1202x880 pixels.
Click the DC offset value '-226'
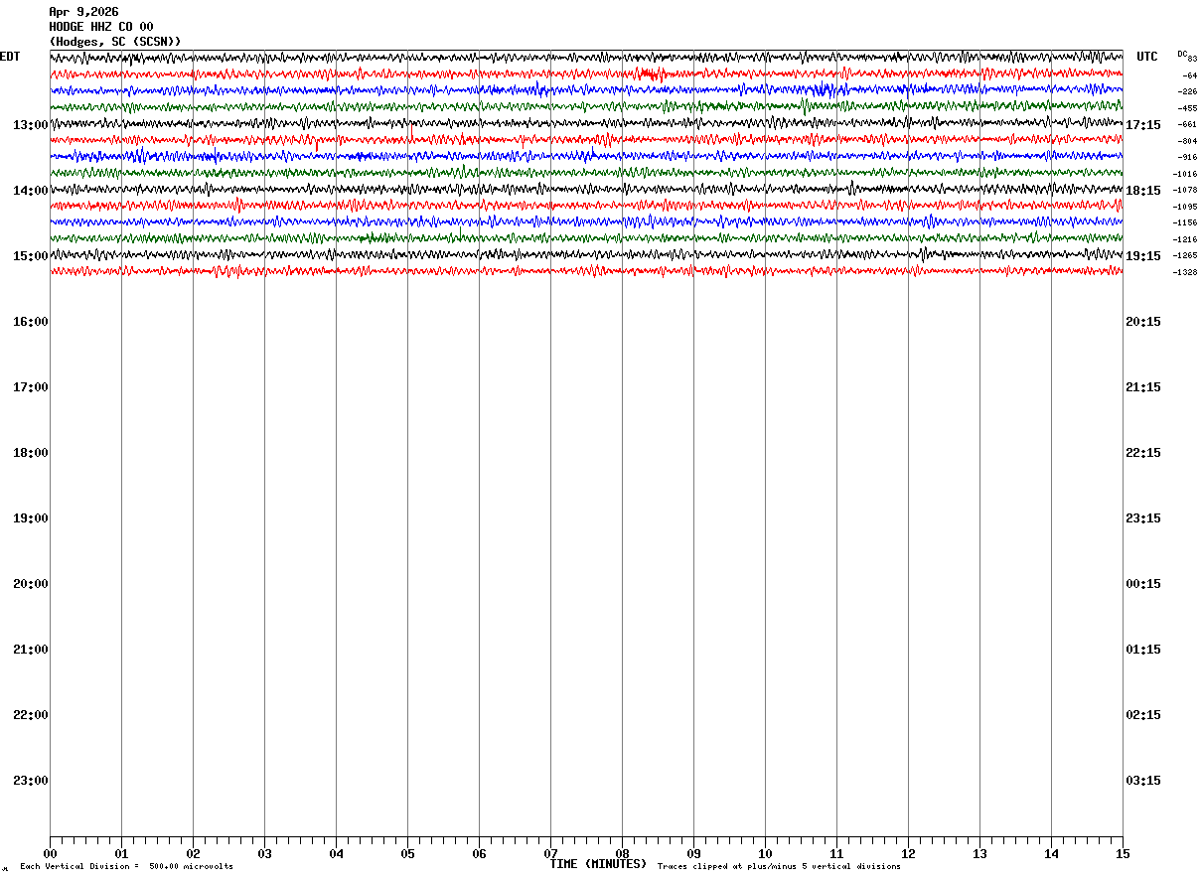[x=1187, y=91]
